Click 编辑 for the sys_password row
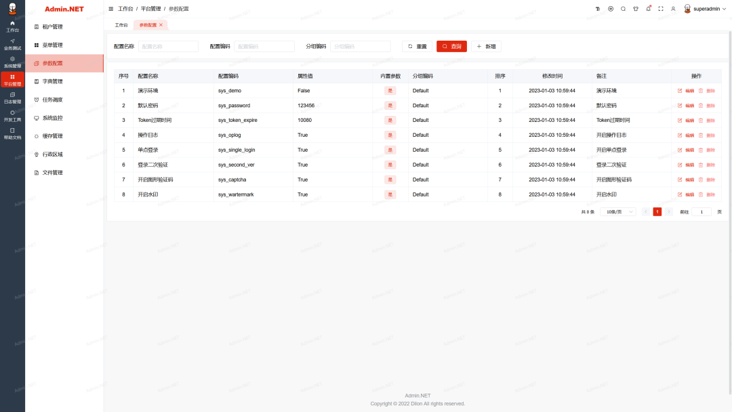Screen dimensions: 732x412 coord(686,106)
